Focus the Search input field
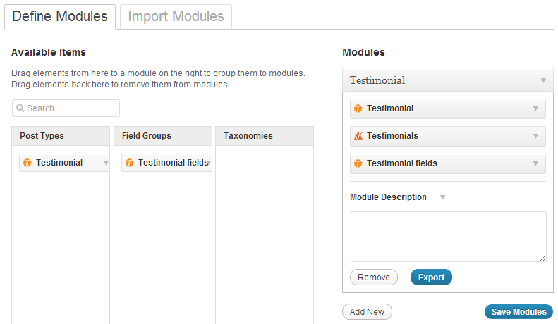 (x=71, y=108)
